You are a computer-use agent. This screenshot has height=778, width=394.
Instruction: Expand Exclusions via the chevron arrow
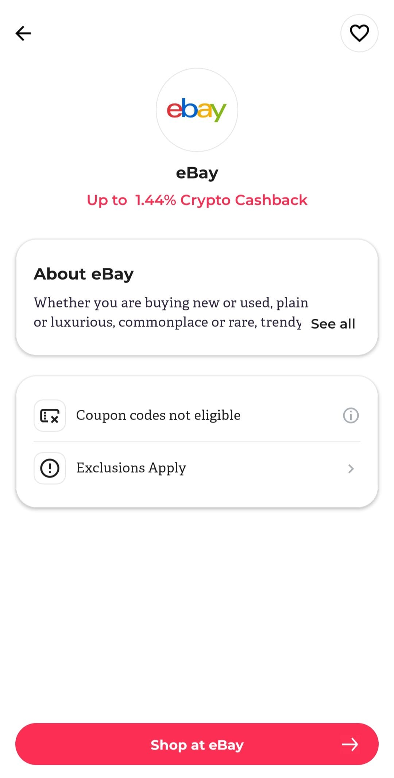point(351,469)
